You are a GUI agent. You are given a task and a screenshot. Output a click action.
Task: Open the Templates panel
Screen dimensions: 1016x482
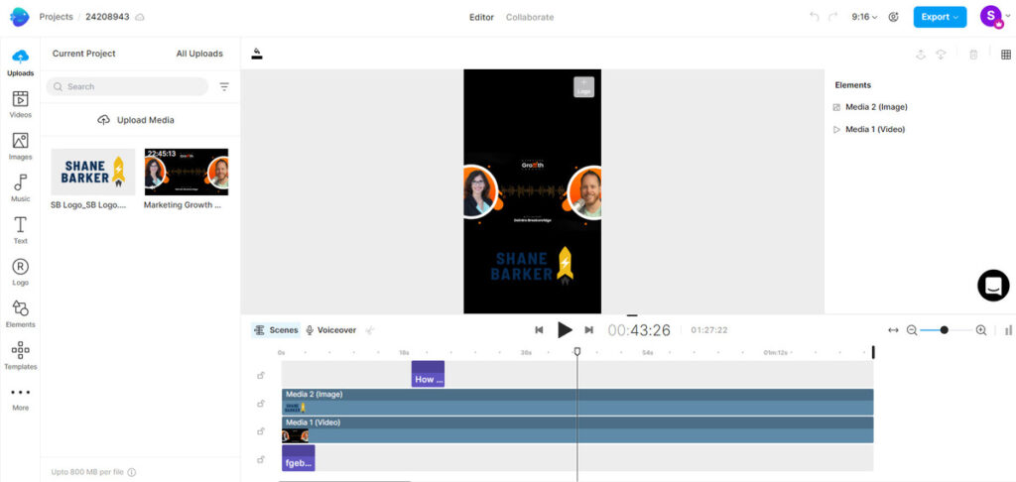20,356
